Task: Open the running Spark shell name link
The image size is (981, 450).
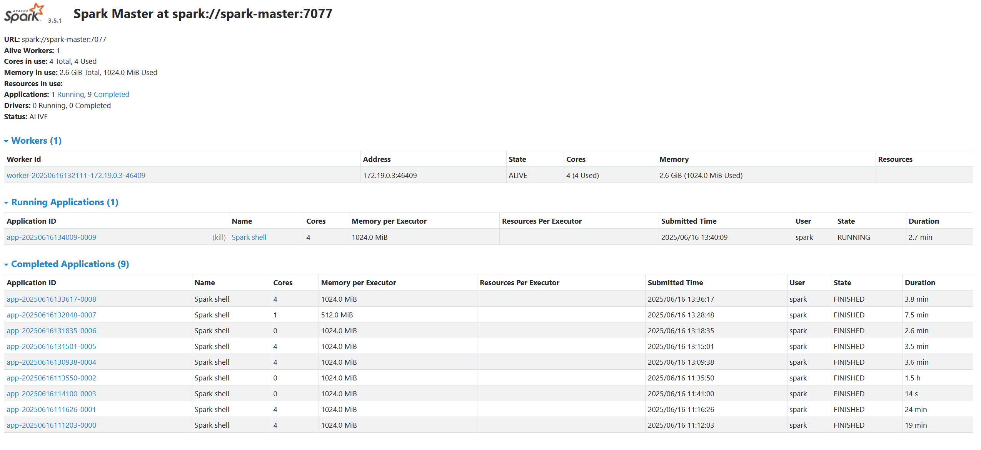Action: tap(249, 237)
